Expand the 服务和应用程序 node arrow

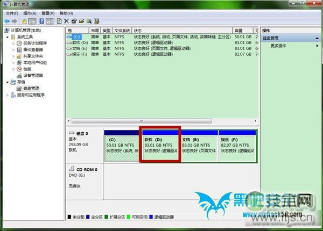pyautogui.click(x=8, y=95)
